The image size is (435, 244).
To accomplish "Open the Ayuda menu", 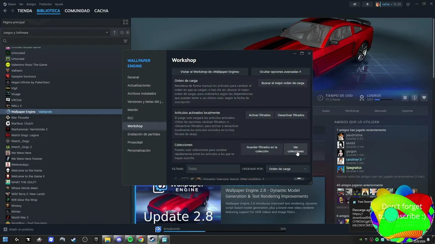I will point(59,4).
